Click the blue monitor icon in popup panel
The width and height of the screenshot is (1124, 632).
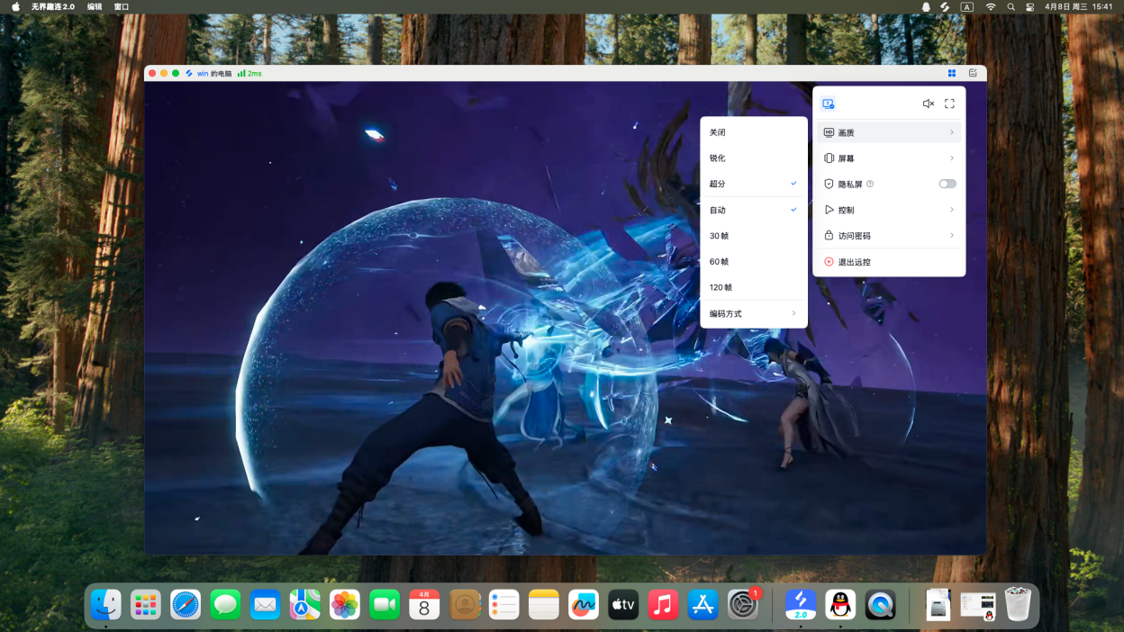click(x=828, y=104)
